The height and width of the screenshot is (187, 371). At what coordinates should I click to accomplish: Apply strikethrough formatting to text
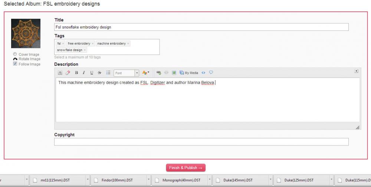pos(99,73)
